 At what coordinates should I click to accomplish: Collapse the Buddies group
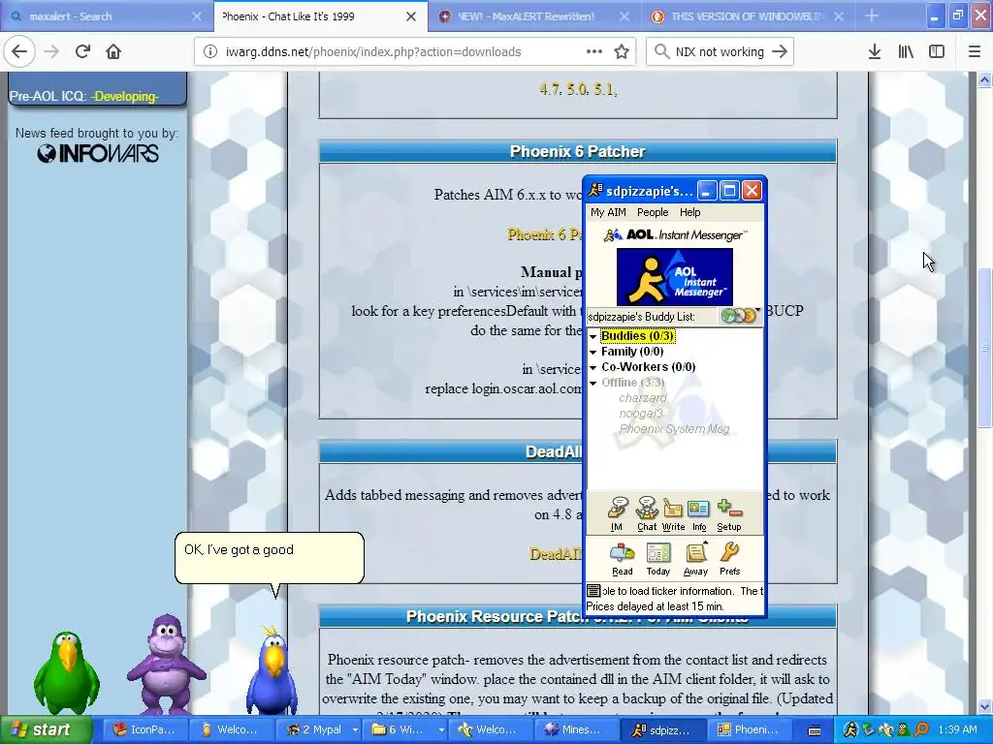[593, 336]
